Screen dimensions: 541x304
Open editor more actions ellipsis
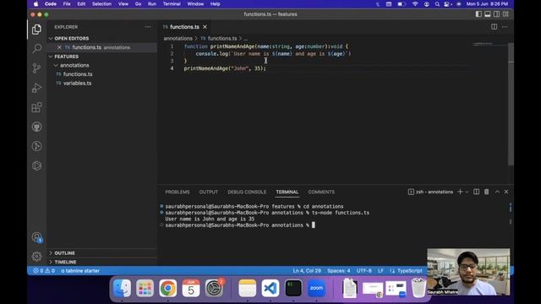[505, 27]
